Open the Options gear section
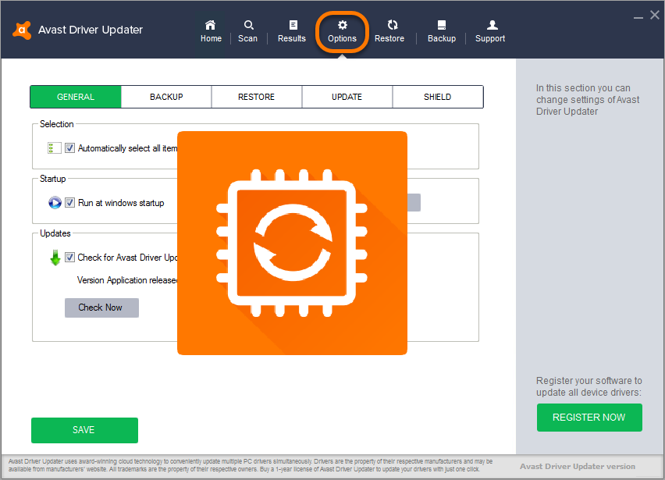The image size is (665, 480). [x=342, y=31]
